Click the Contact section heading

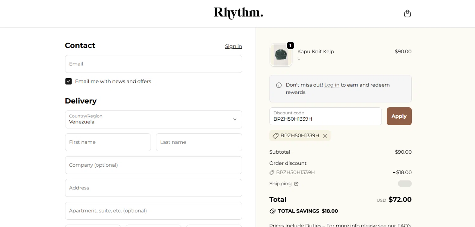(80, 45)
